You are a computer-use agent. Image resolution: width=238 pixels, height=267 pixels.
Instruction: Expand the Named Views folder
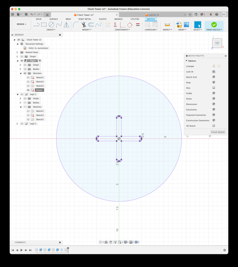tap(17, 52)
